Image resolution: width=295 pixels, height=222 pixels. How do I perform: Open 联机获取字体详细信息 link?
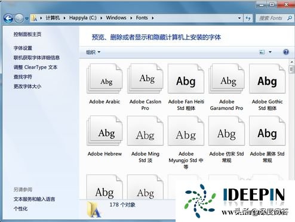(36, 58)
